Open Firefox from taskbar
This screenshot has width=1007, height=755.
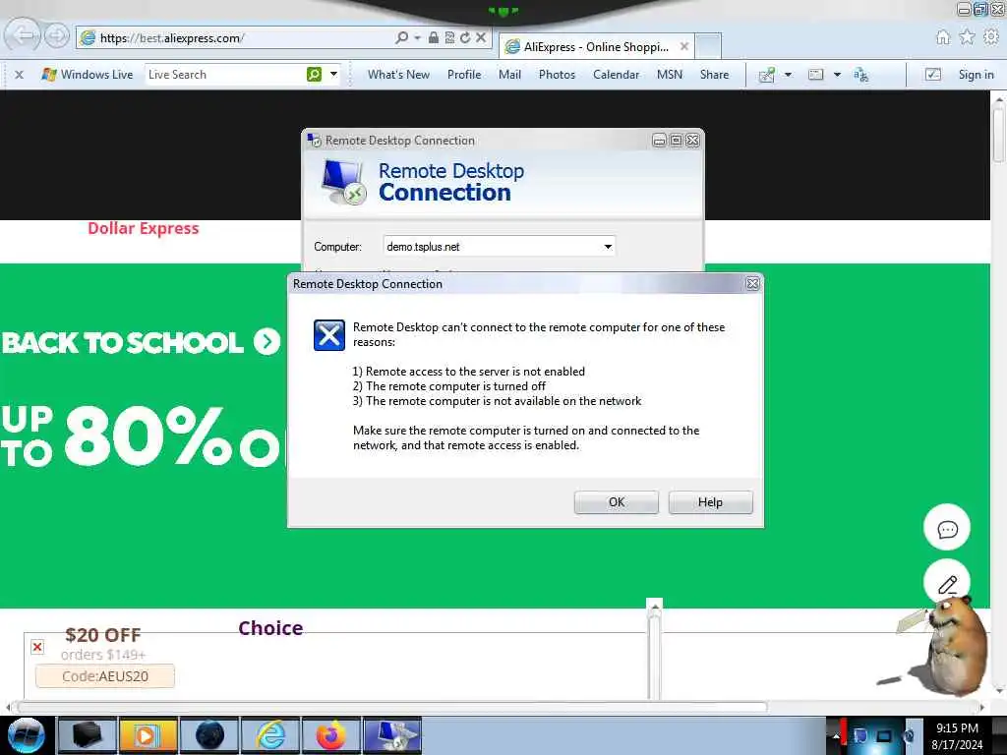330,735
